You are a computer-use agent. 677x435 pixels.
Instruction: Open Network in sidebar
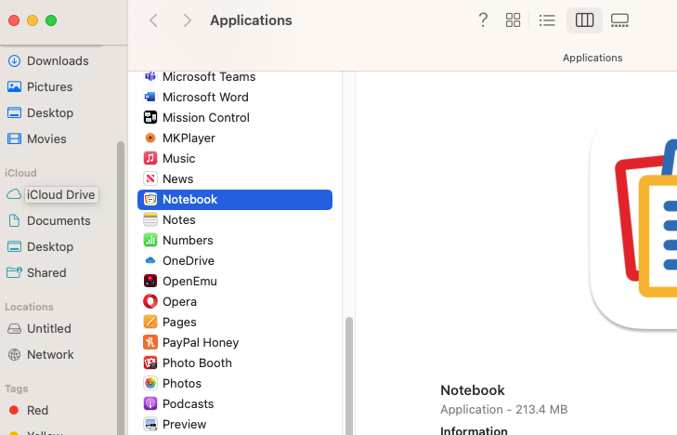point(50,355)
